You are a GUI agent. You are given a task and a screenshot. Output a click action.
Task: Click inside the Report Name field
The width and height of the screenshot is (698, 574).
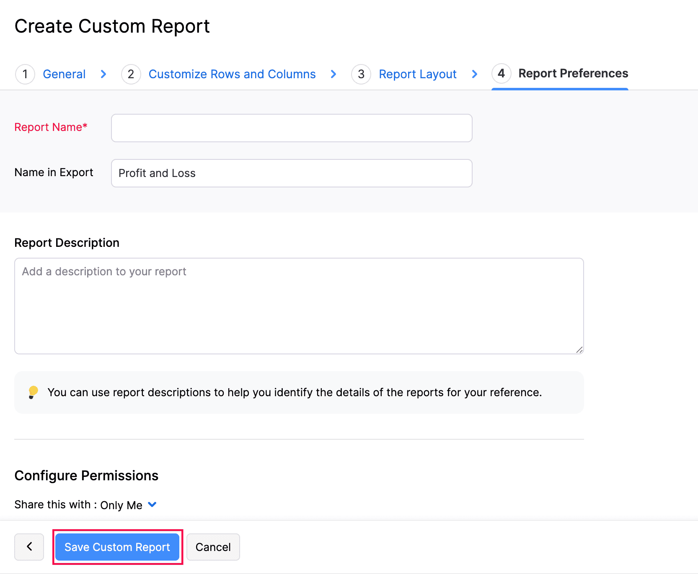(x=292, y=128)
